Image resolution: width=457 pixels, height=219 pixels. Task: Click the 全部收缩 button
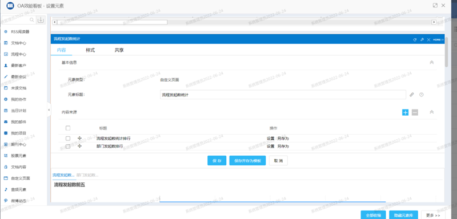(374, 215)
